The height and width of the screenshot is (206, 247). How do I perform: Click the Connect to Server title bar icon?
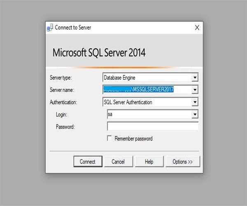[x=50, y=28]
